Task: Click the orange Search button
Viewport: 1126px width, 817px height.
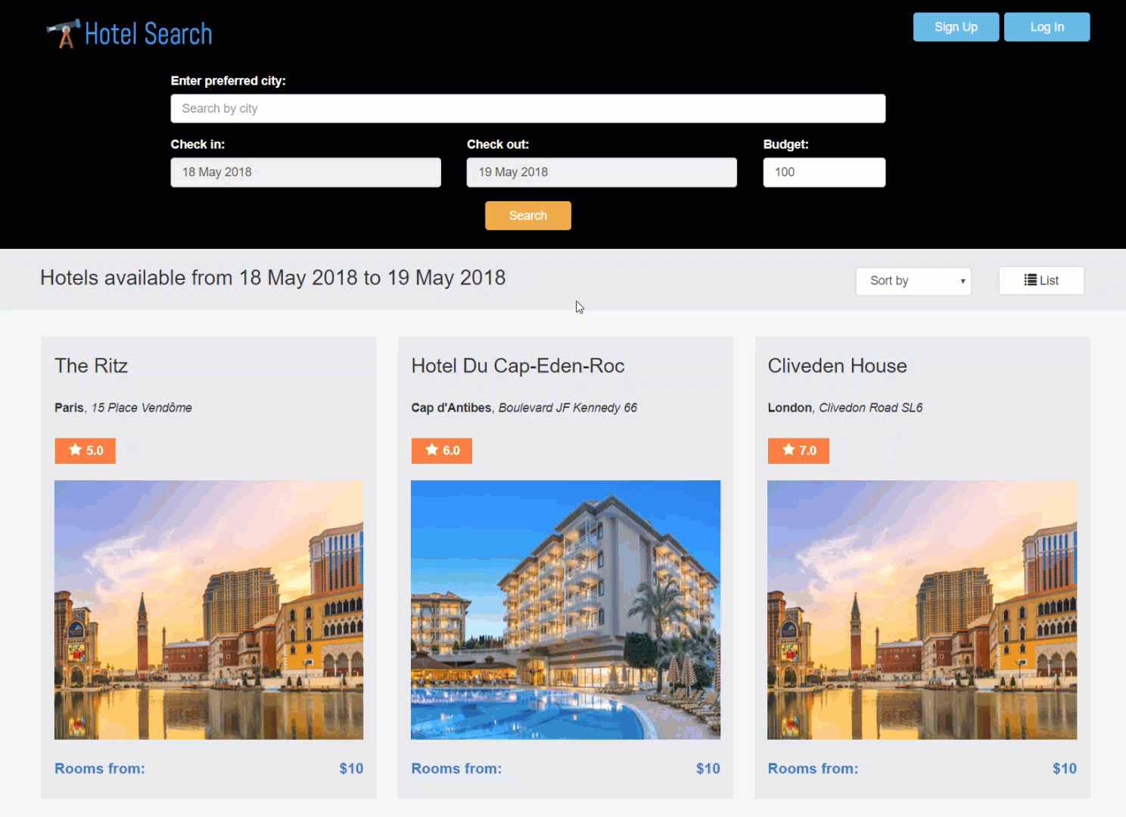Action: (528, 216)
